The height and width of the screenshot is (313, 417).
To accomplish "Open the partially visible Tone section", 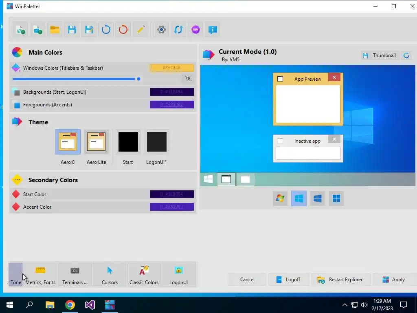I will [x=15, y=275].
